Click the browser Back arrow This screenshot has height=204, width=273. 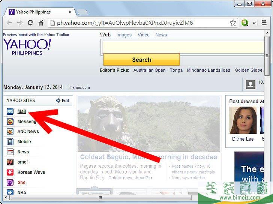(9, 23)
